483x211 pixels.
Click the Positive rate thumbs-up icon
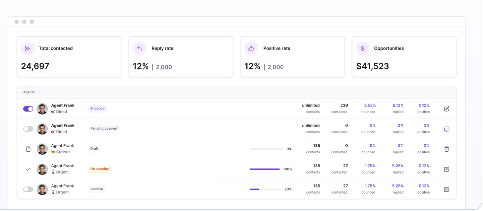[x=251, y=49]
